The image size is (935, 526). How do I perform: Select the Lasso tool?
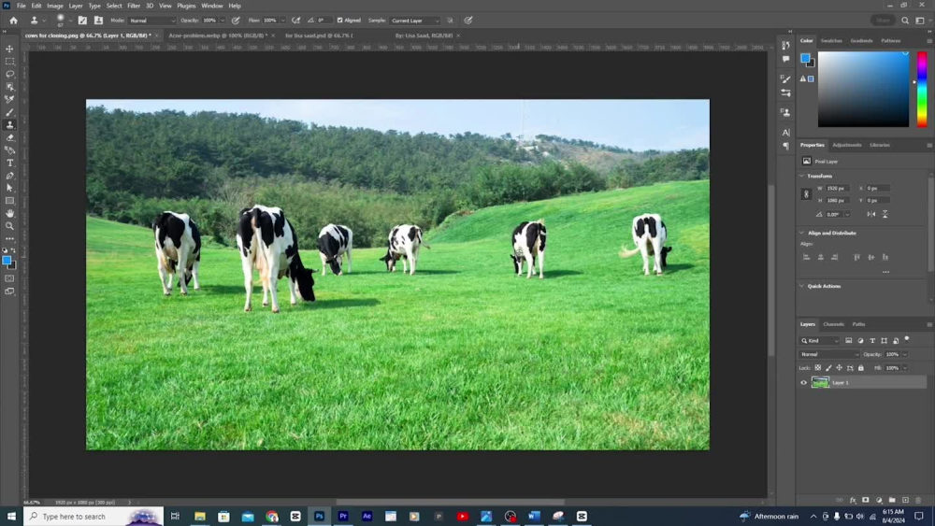coord(9,74)
